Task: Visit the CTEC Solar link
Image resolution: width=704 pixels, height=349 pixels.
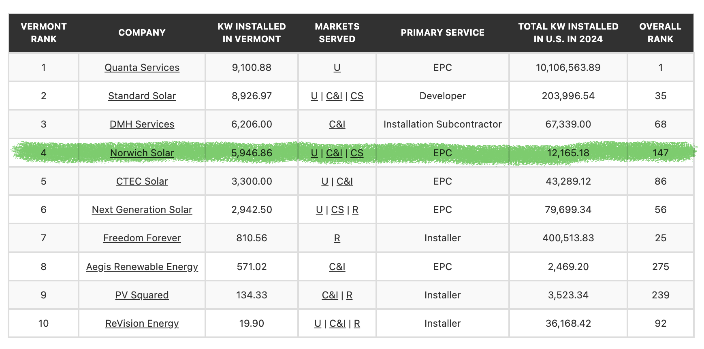Action: point(142,181)
